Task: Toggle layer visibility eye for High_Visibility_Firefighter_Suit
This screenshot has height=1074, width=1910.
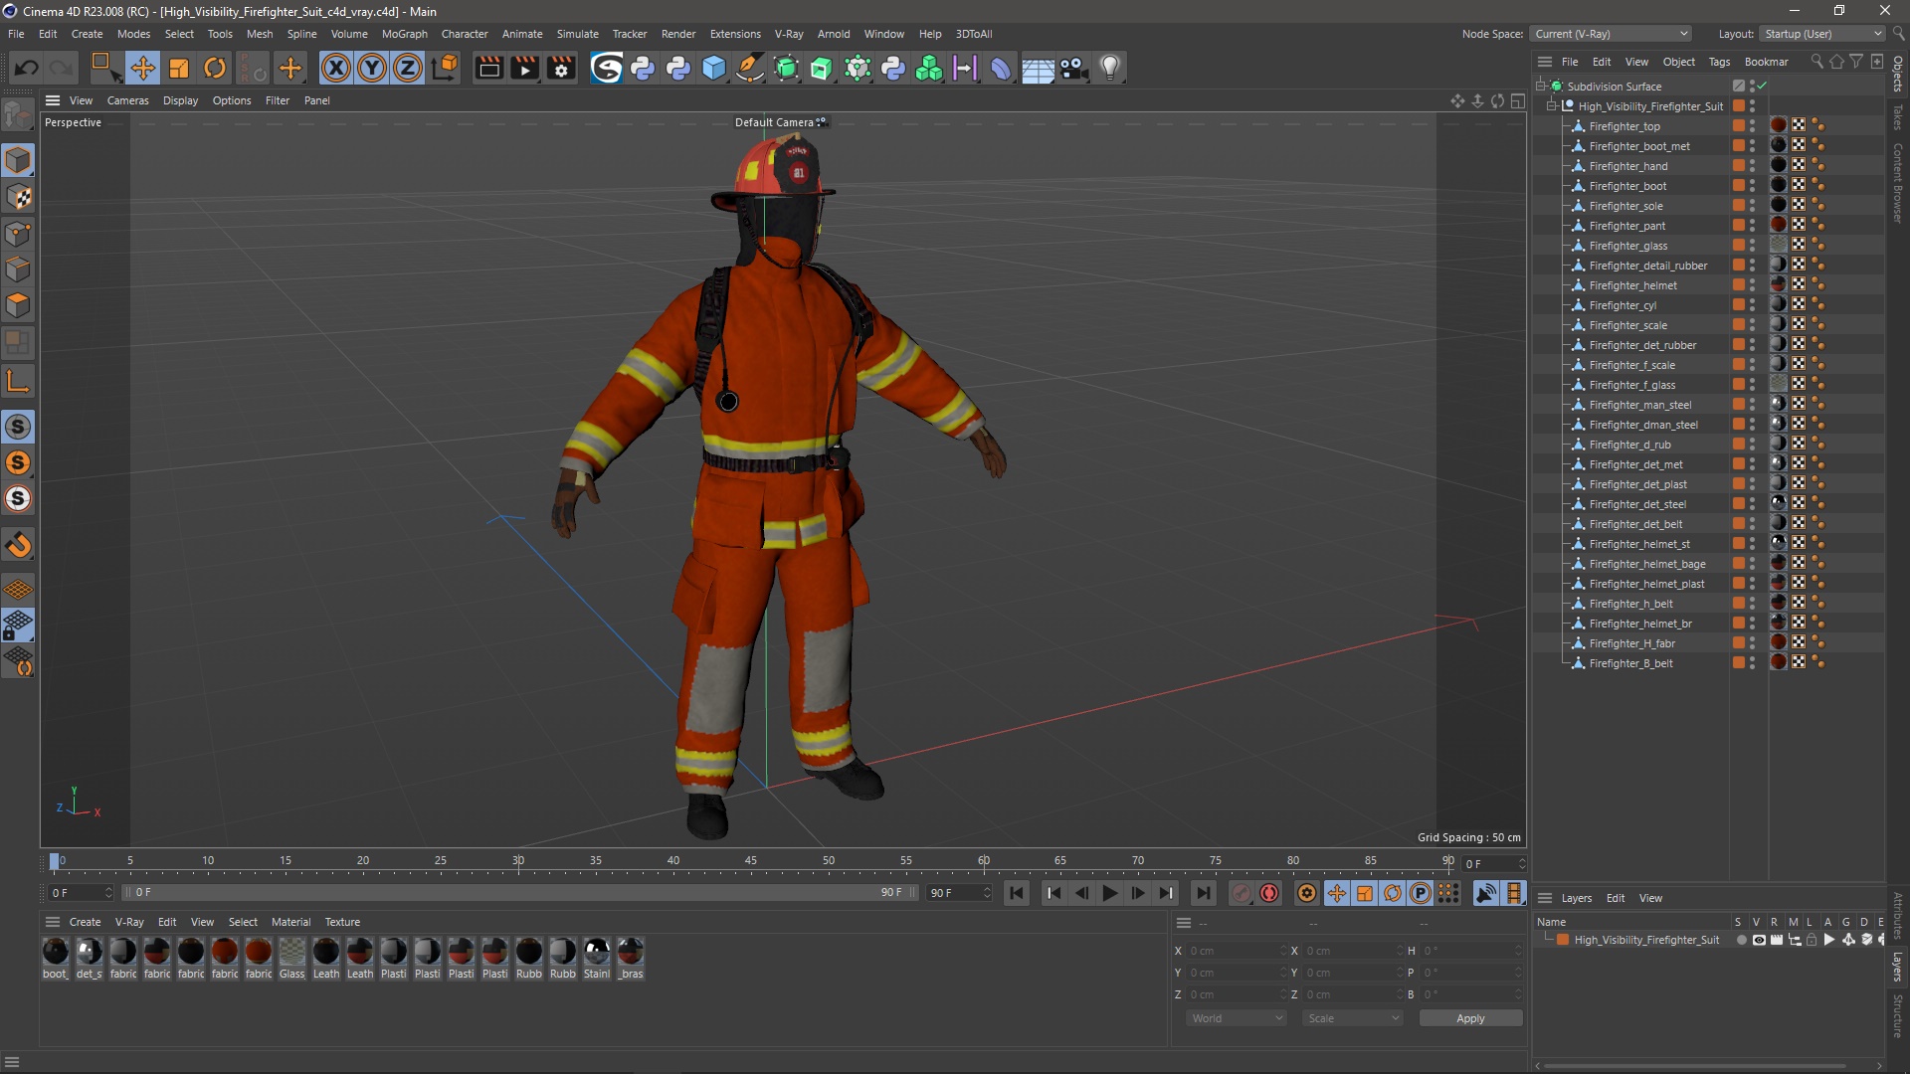Action: click(x=1759, y=940)
